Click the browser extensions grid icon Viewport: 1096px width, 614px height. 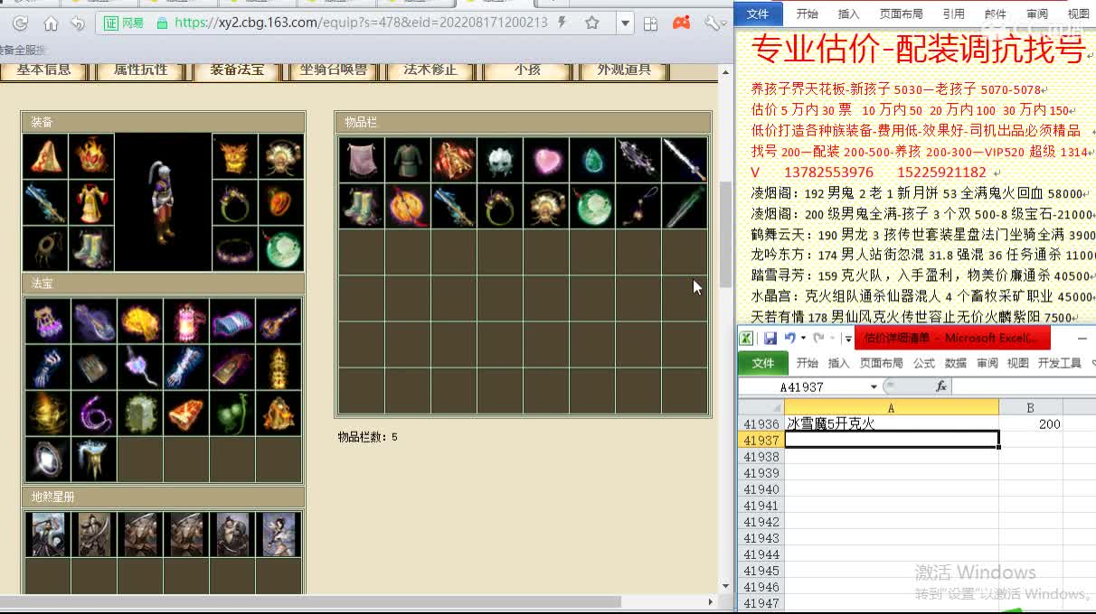[652, 23]
